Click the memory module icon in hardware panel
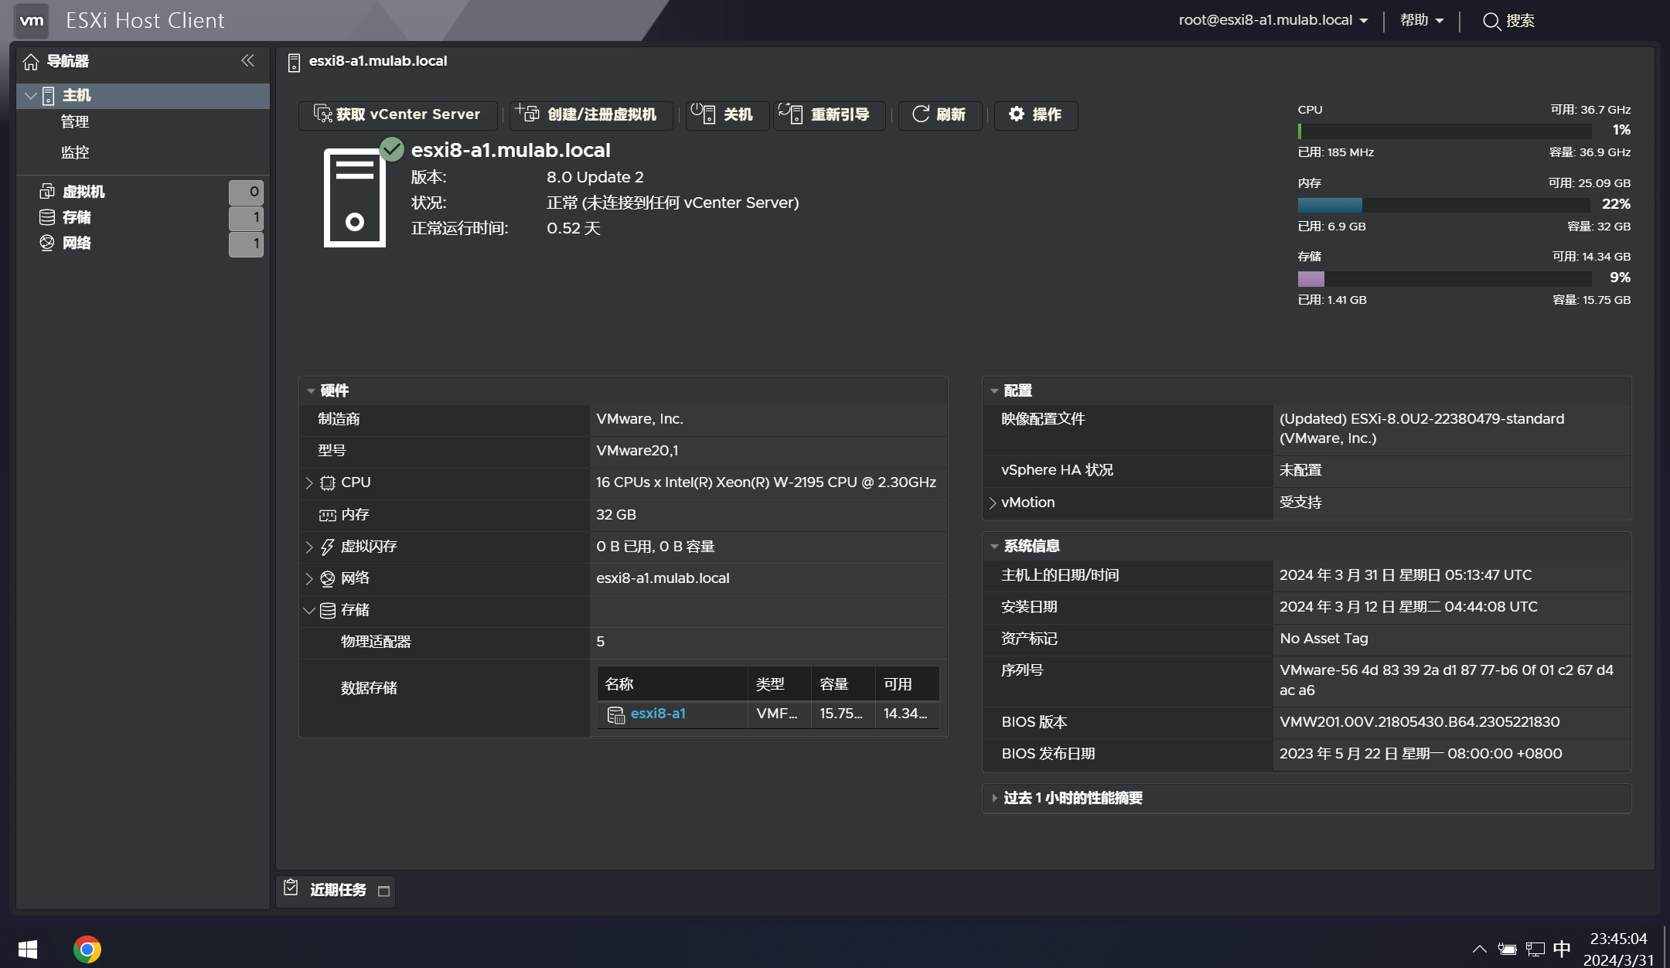 328,515
